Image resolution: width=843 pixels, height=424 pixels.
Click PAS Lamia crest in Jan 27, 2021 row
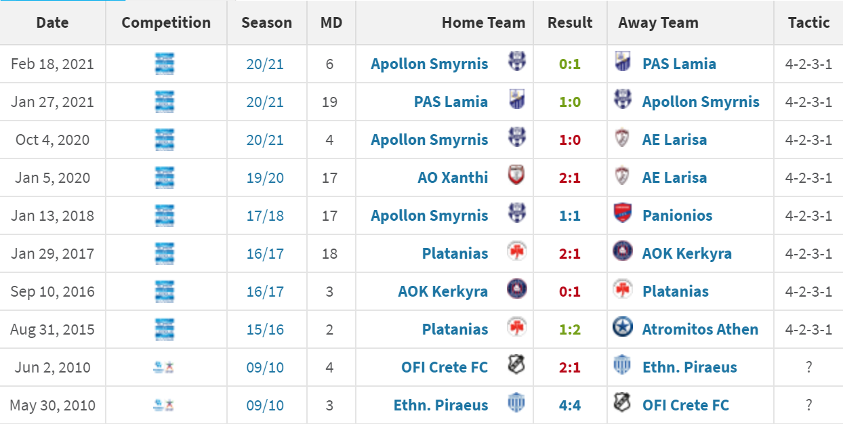click(x=517, y=100)
